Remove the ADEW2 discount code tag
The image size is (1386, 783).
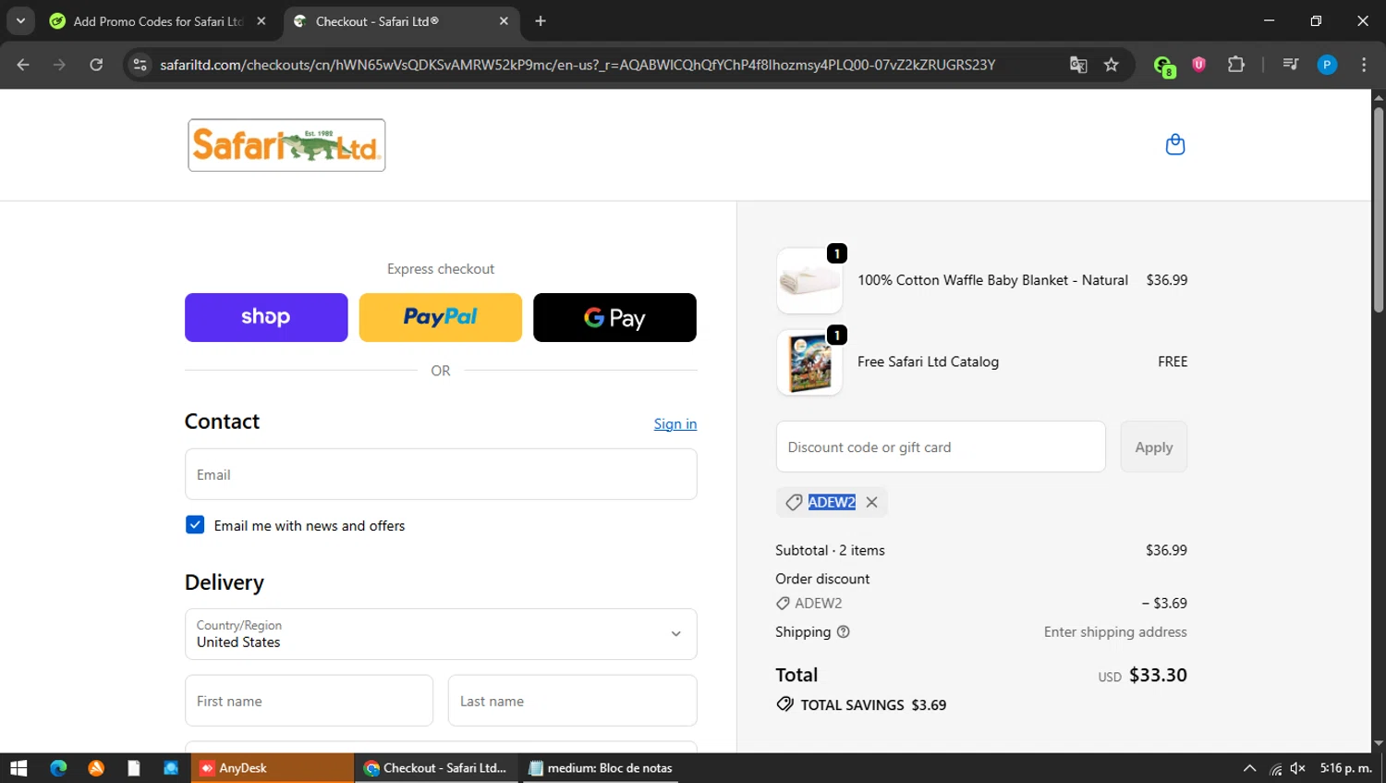(x=871, y=502)
